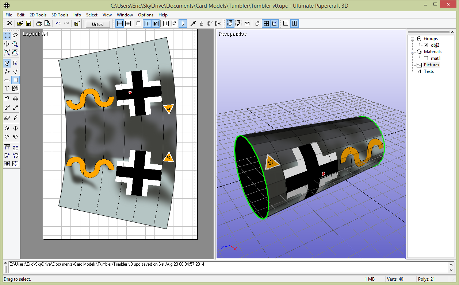Uncheck the obj2 group checkbox
459x285 pixels.
[x=426, y=45]
